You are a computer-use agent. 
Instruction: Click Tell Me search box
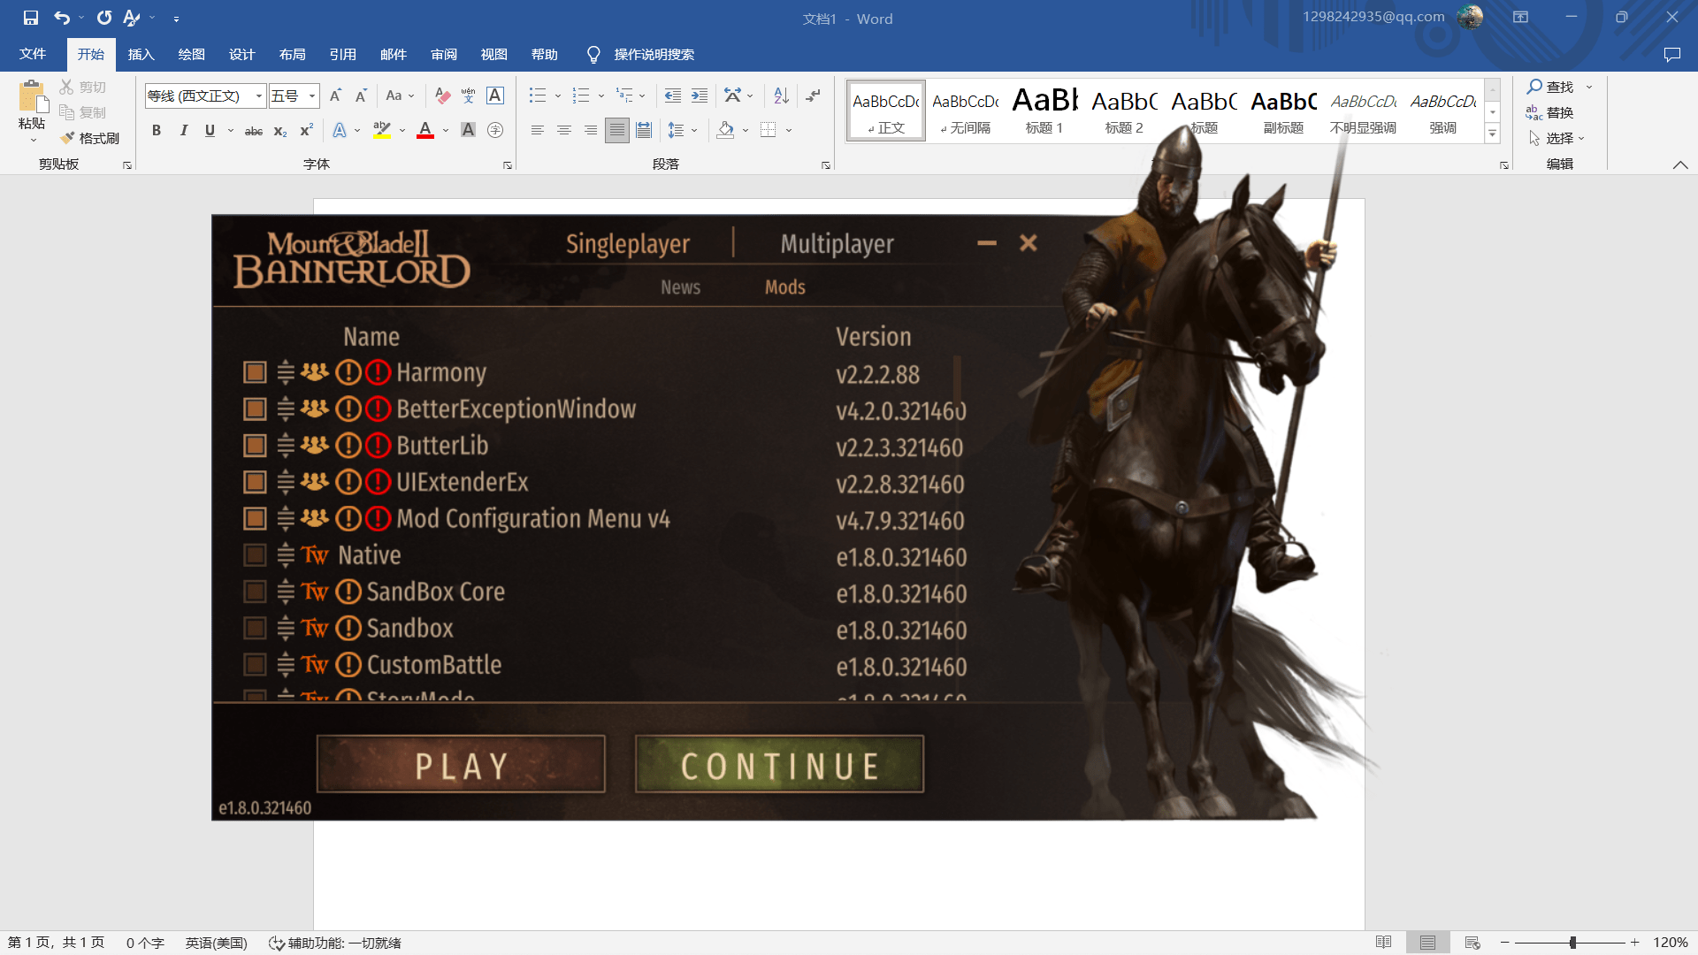[654, 55]
